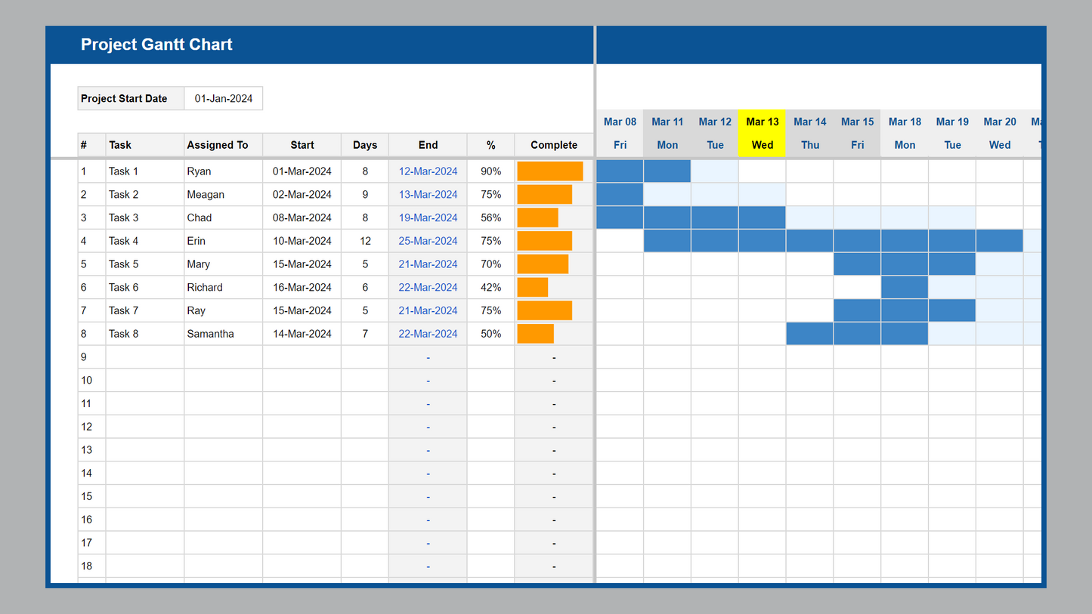Click Task 3 end date 19-Mar-2024

pos(428,218)
